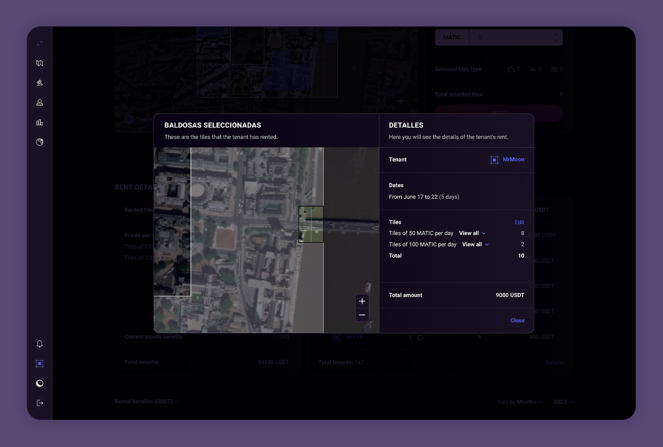
Task: Open the map view from sidebar
Action: click(40, 63)
